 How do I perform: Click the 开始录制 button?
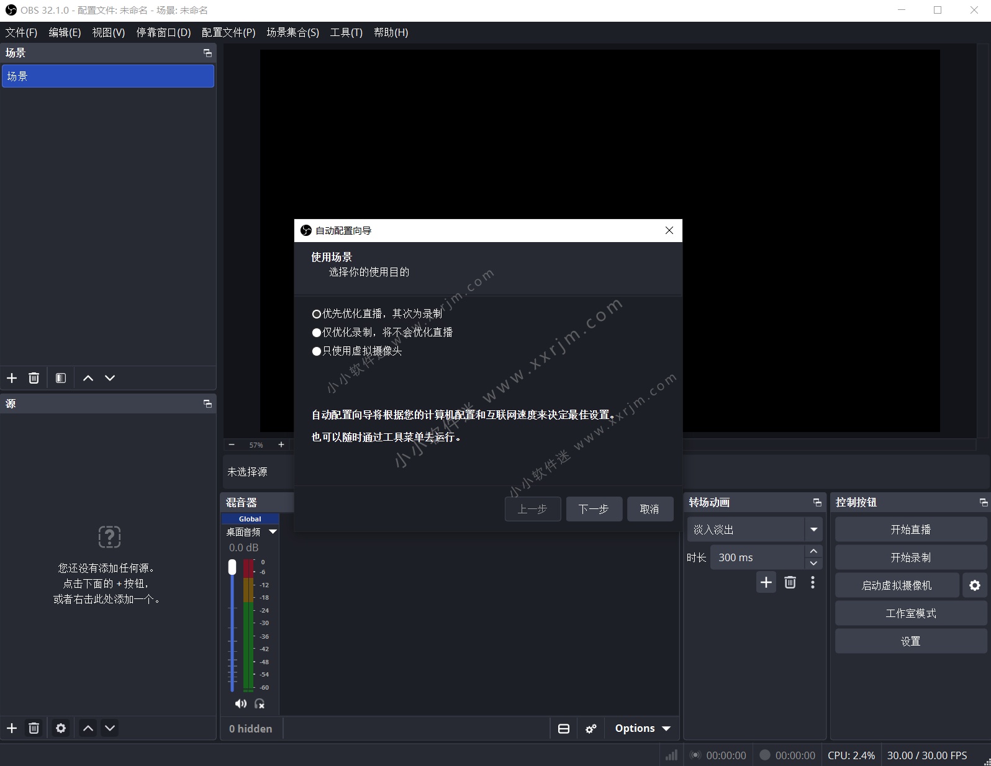tap(910, 557)
